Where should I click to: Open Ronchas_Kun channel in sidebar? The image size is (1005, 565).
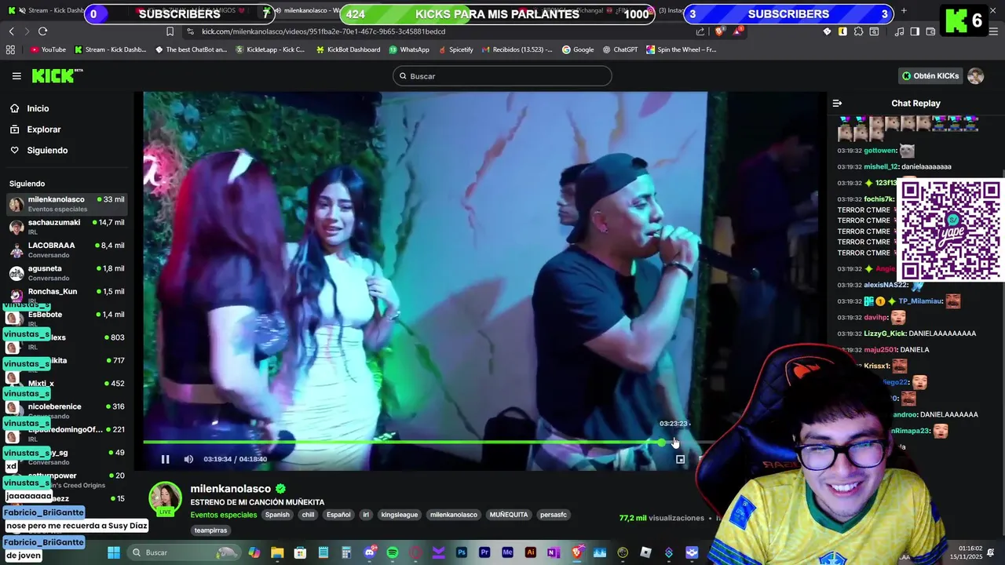(67, 295)
